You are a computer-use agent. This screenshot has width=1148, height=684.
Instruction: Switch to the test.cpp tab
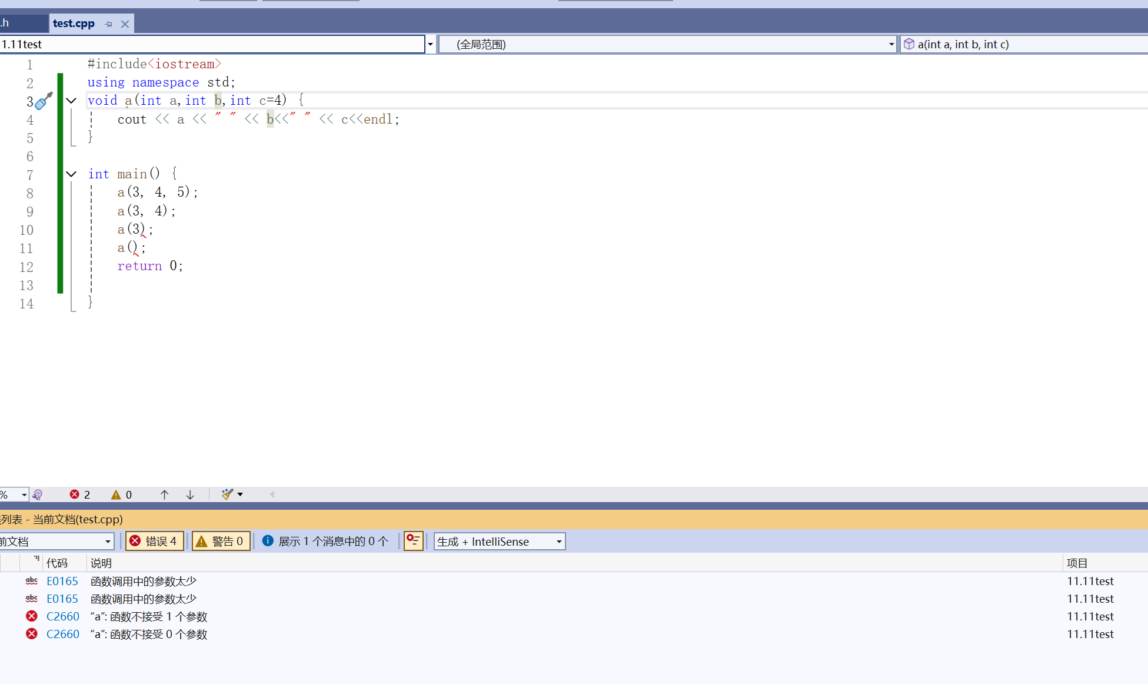coord(74,24)
